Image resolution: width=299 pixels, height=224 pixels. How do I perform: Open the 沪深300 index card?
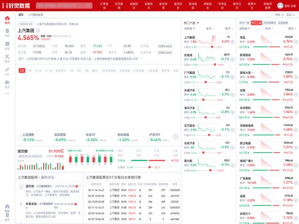click(160, 137)
